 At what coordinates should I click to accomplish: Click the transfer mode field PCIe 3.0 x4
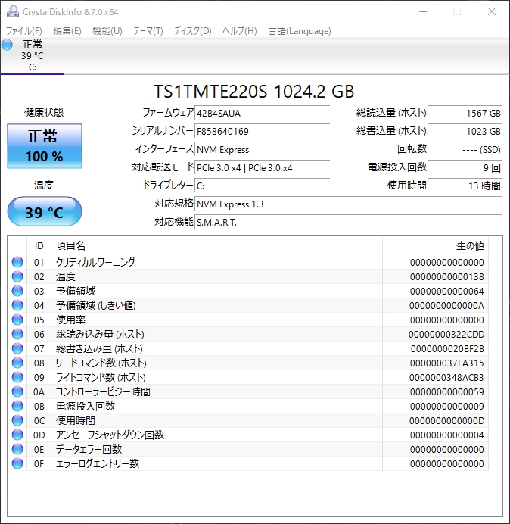click(262, 167)
